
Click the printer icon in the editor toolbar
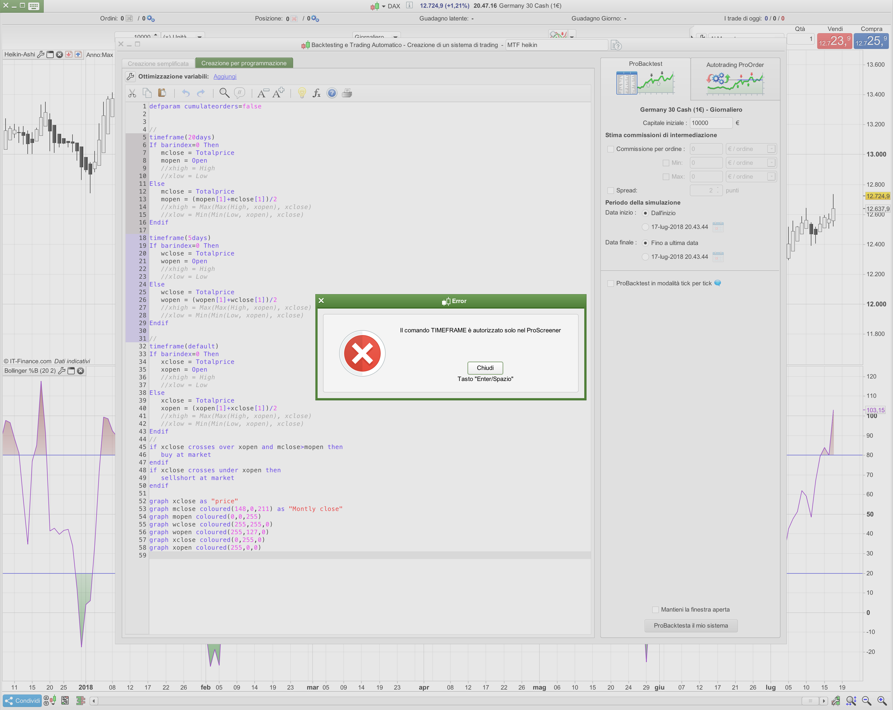[x=347, y=93]
